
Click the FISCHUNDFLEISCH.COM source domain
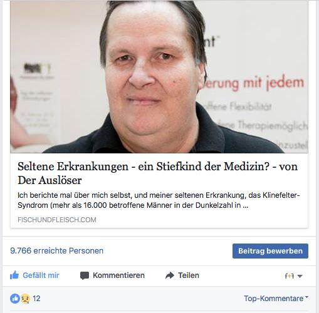(x=57, y=220)
